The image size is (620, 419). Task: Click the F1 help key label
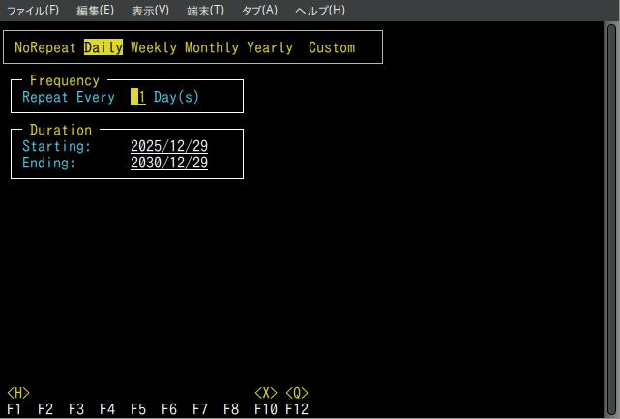pos(15,409)
